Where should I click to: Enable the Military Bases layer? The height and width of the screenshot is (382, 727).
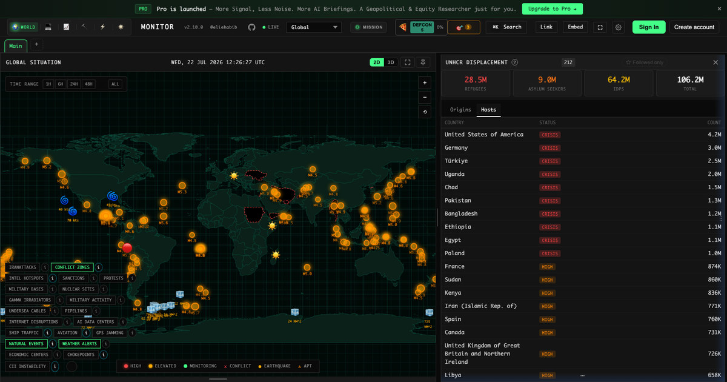coord(26,289)
